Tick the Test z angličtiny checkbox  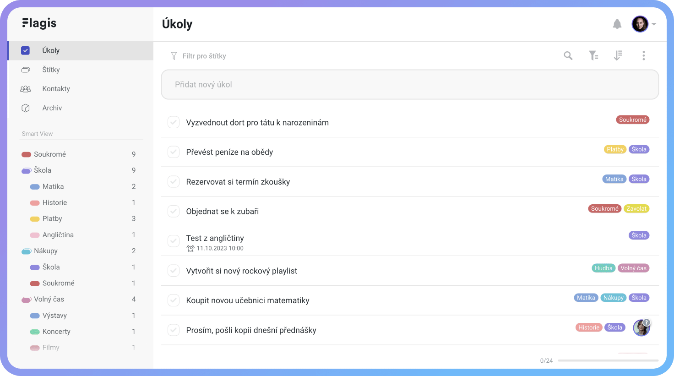click(x=174, y=241)
